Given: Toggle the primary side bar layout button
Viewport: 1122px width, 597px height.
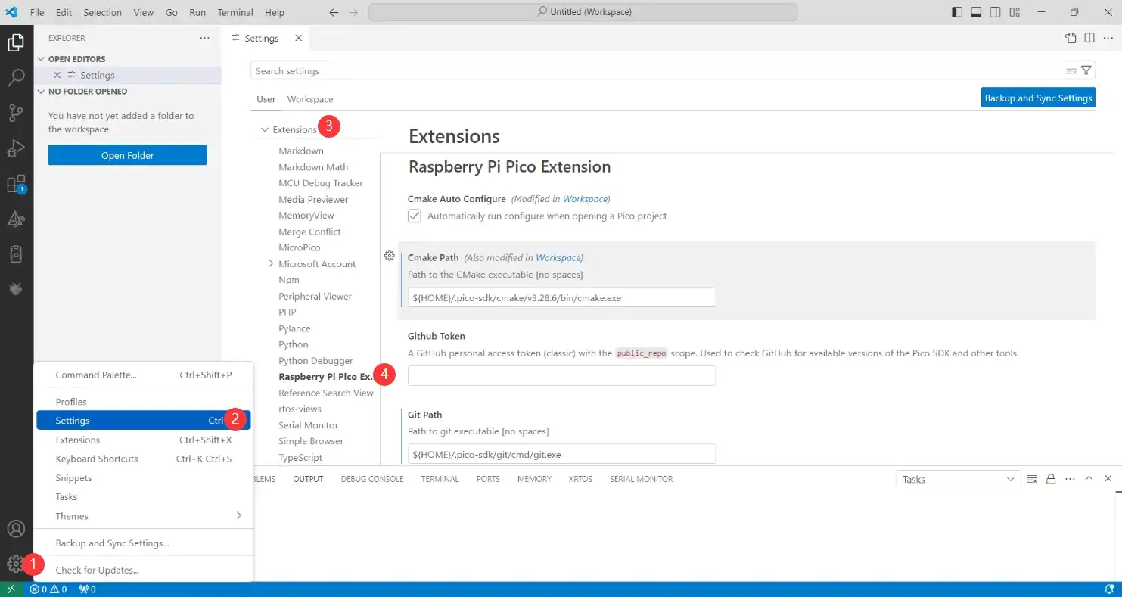Looking at the screenshot, I should pos(957,12).
